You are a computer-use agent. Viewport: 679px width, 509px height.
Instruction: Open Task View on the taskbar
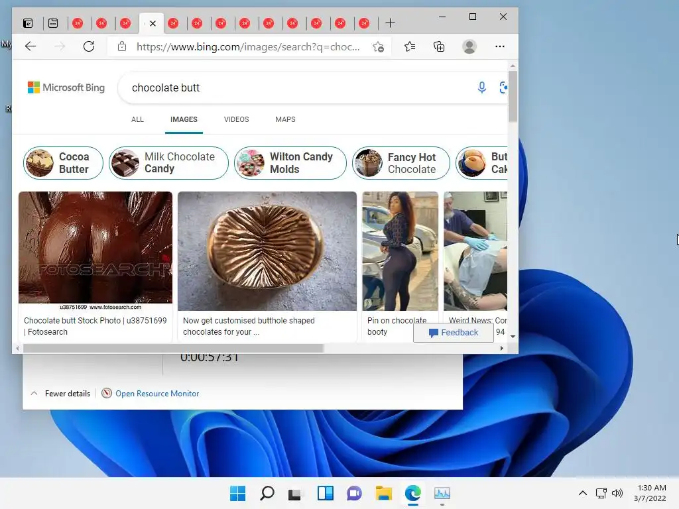point(296,493)
